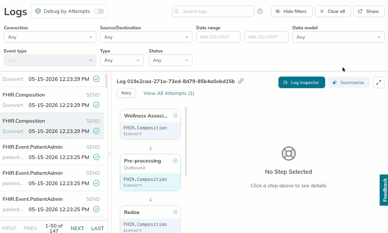Select the highlighted FHIR.Composition log row
Screen dimensions: 388x233
[52, 126]
